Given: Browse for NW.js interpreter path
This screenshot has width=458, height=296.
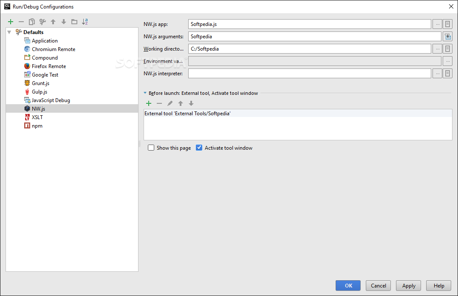Looking at the screenshot, I should coord(437,74).
